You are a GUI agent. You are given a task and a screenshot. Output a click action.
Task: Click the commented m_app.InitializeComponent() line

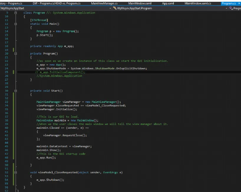60,72
